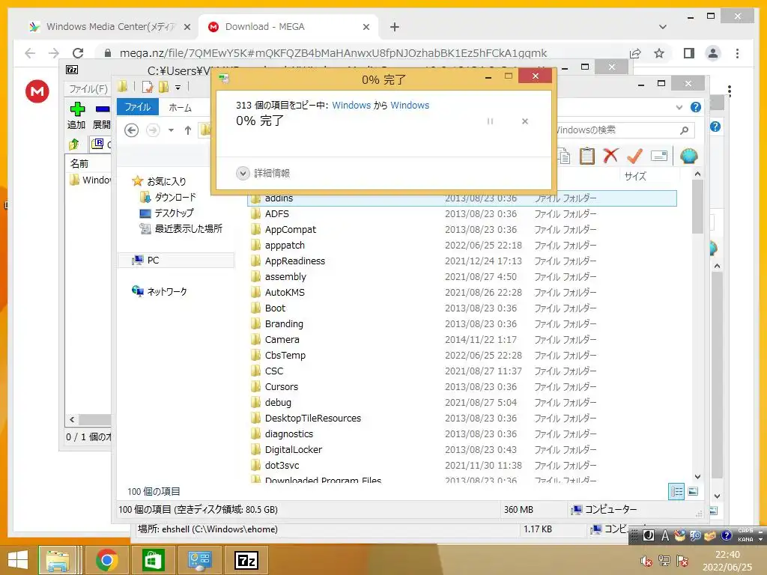Click the file list scroll down arrow

point(697,476)
